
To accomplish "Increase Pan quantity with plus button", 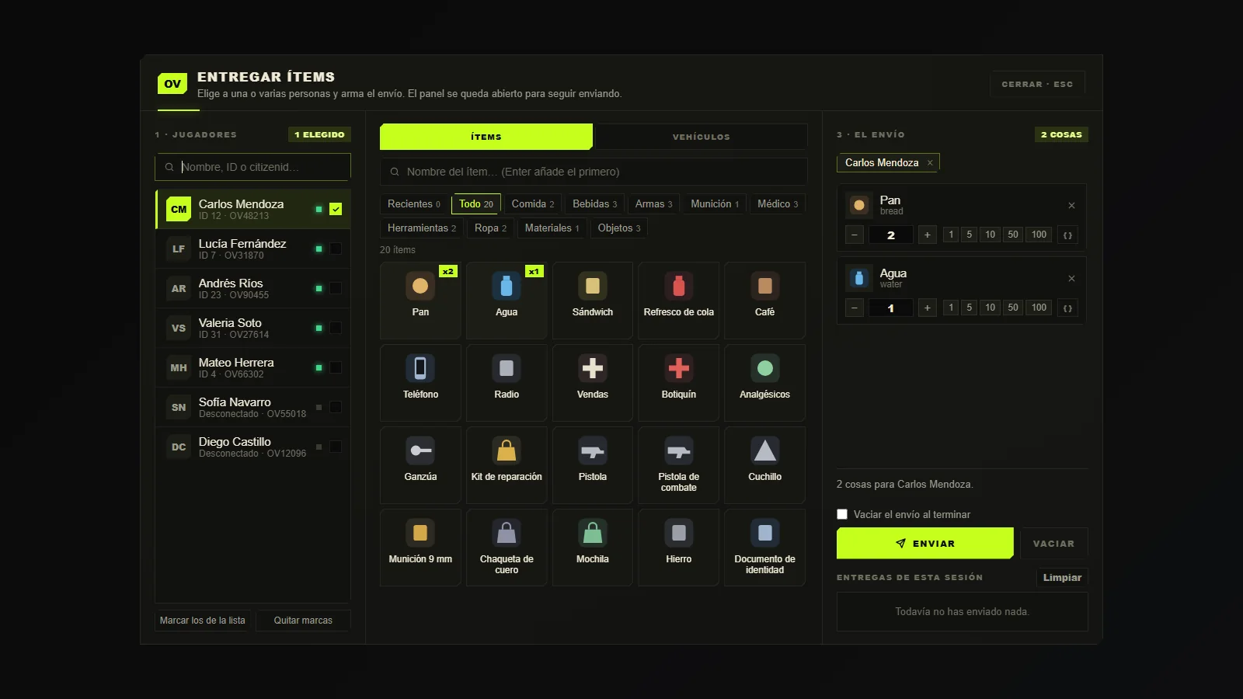I will click(x=927, y=235).
